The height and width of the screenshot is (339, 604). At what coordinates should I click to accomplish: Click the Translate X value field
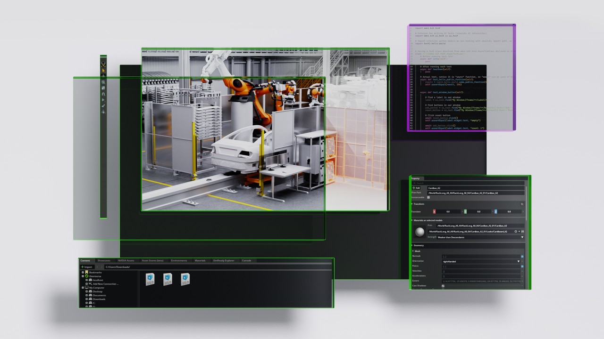(448, 212)
